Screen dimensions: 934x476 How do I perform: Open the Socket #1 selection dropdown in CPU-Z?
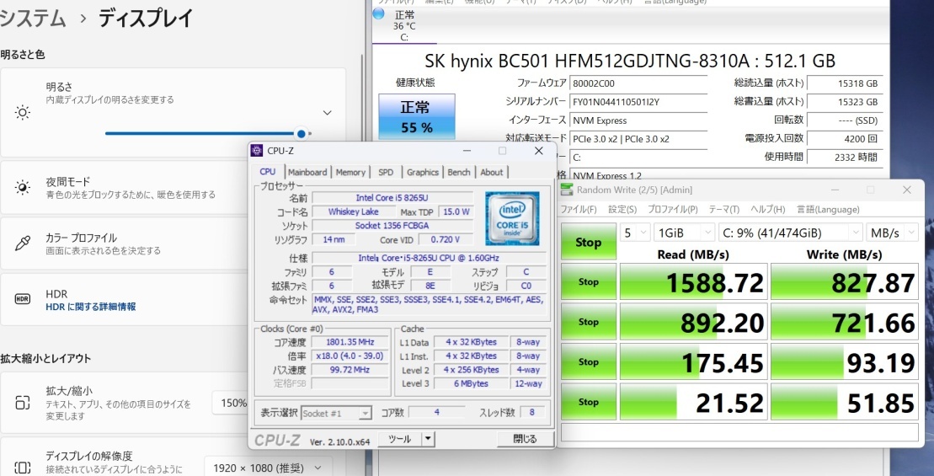(337, 413)
